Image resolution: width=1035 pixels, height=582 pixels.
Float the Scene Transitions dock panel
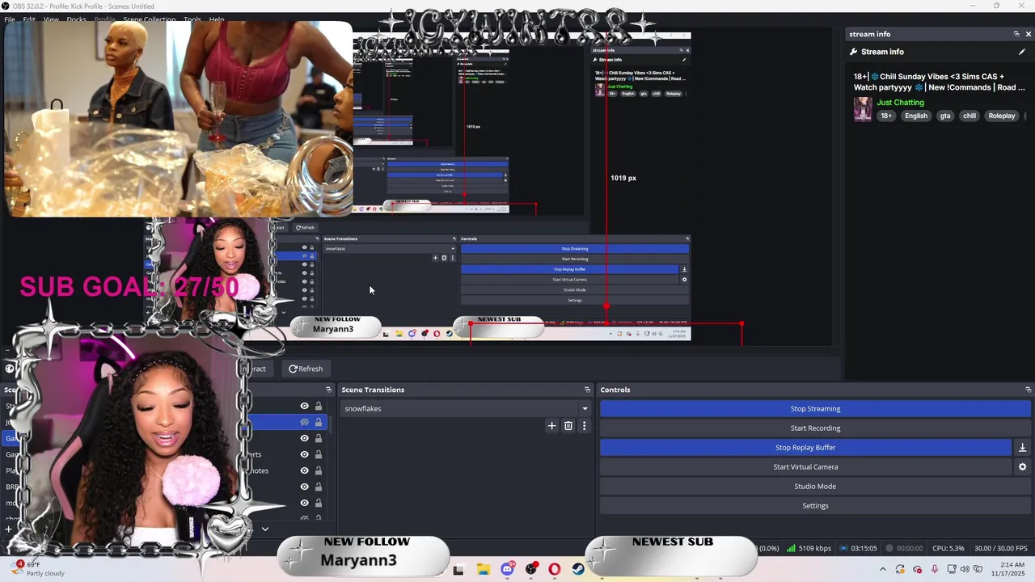pyautogui.click(x=587, y=390)
